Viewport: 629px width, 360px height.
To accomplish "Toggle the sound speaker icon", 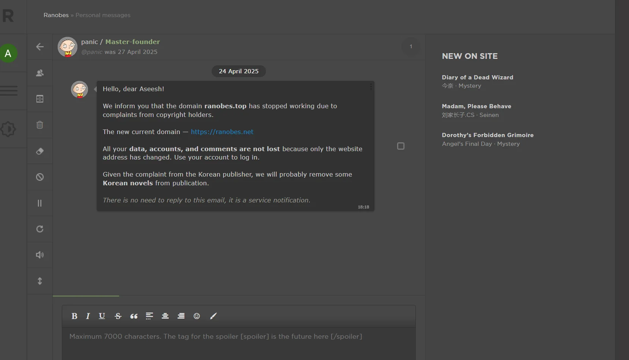I will 40,255.
